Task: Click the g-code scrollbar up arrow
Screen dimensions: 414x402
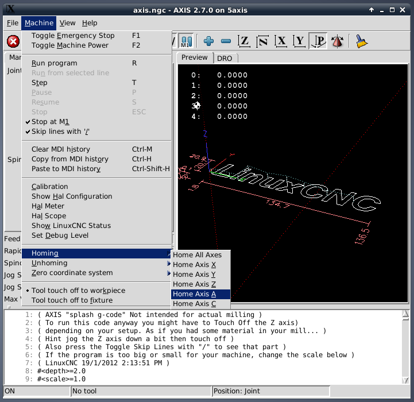Action: tap(405, 314)
